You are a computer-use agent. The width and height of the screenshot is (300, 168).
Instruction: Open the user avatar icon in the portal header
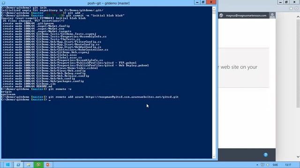[x=272, y=15]
